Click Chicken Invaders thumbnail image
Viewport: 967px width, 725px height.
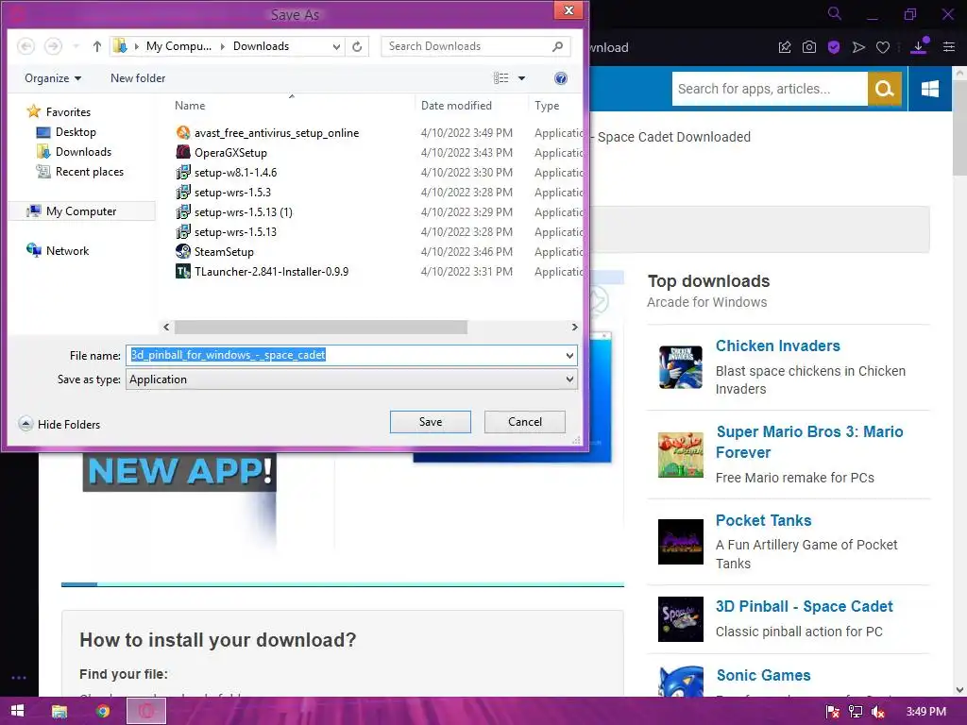pyautogui.click(x=680, y=367)
